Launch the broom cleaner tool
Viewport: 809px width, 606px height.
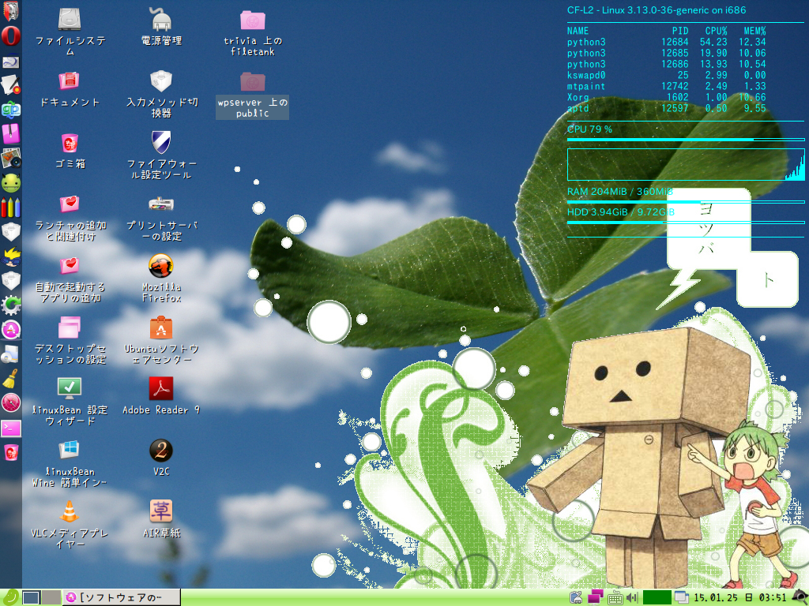(x=10, y=379)
